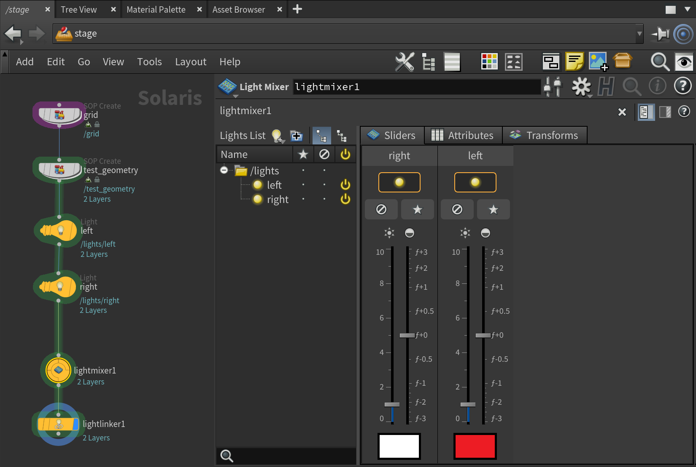Open the wrench tools icon in toolbar
This screenshot has width=696, height=467.
tap(405, 62)
